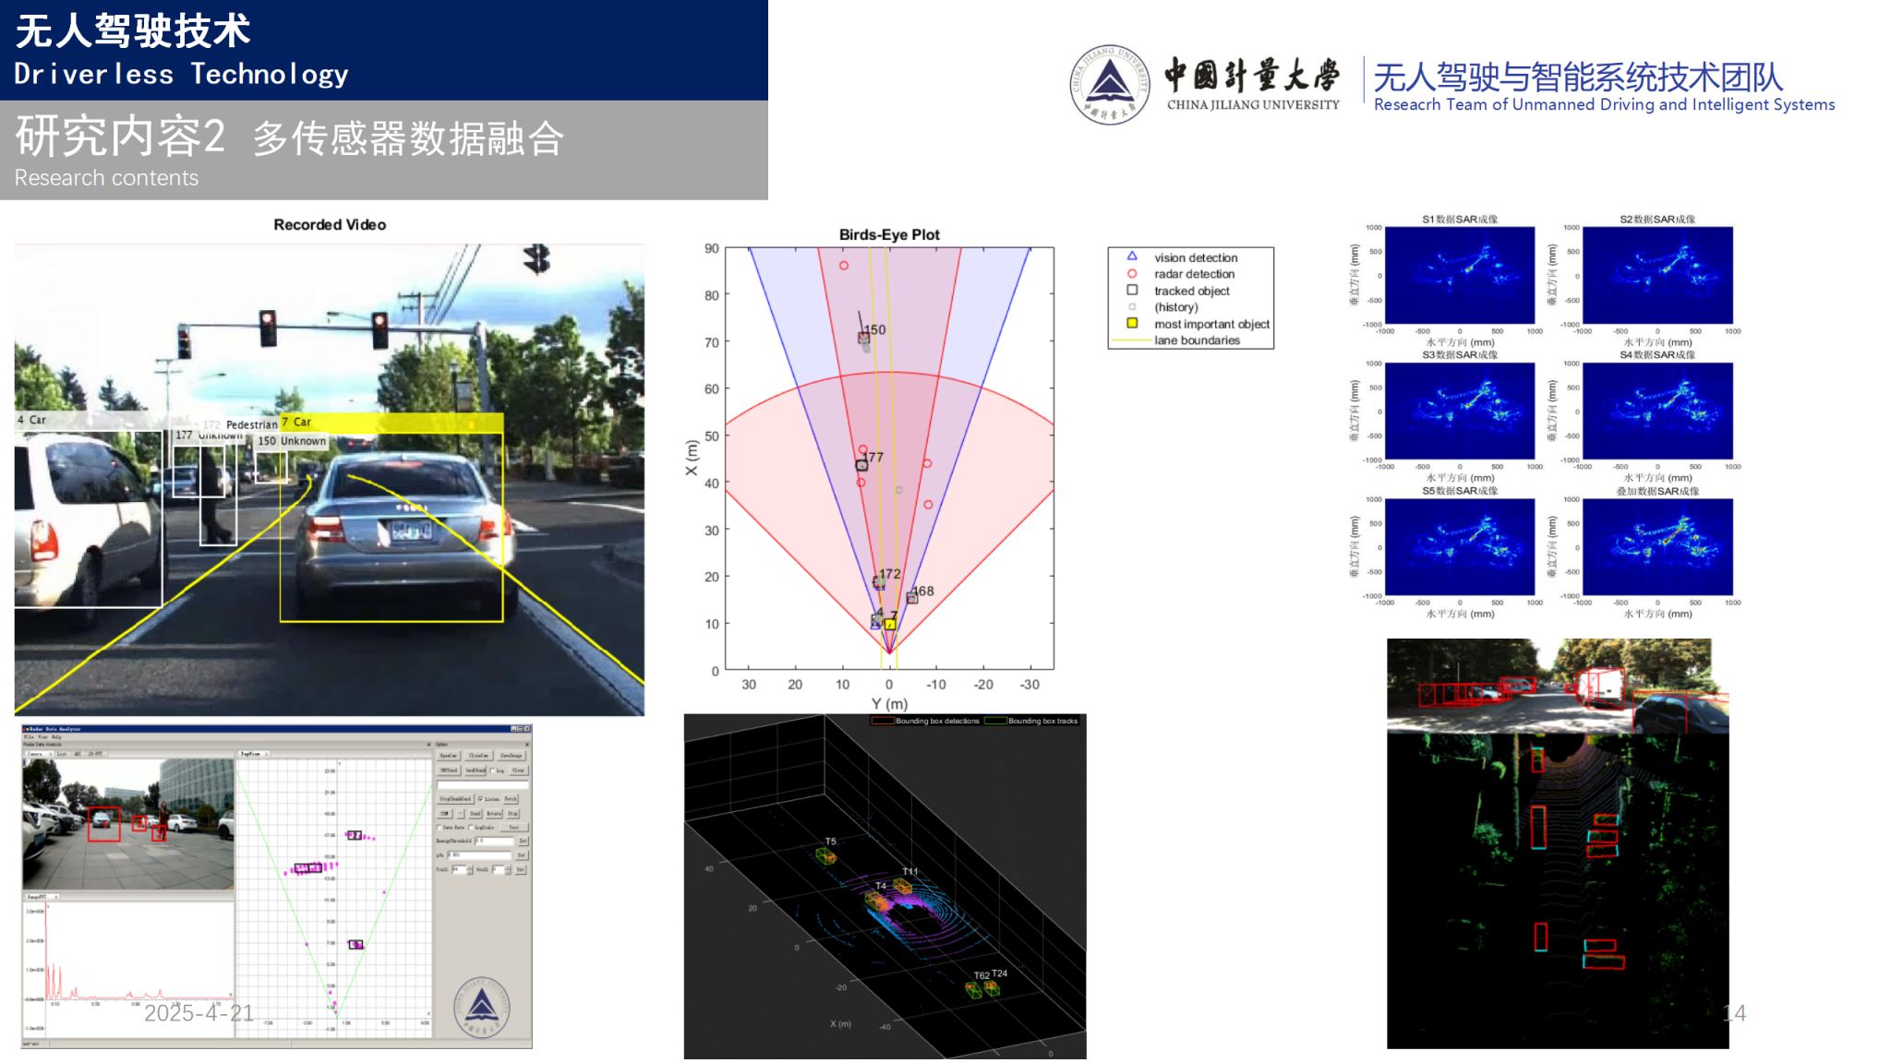This screenshot has height=1063, width=1891.
Task: Click the yellow most important object swatch
Action: [x=1131, y=323]
